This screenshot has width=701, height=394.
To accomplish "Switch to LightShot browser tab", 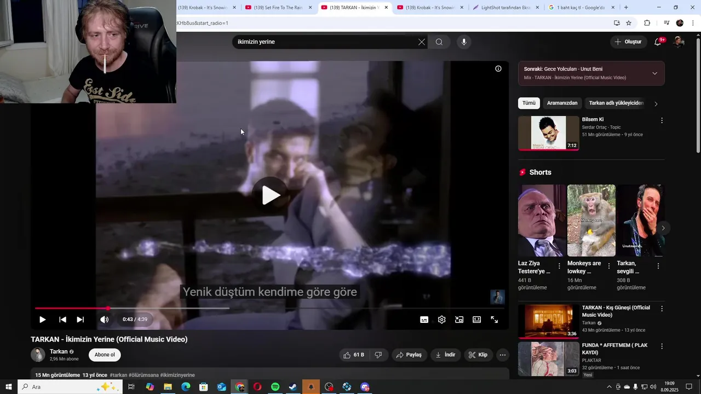I will (506, 8).
